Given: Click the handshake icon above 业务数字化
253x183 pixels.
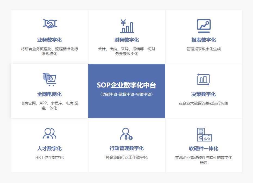Looking at the screenshot, I should click(x=50, y=24).
